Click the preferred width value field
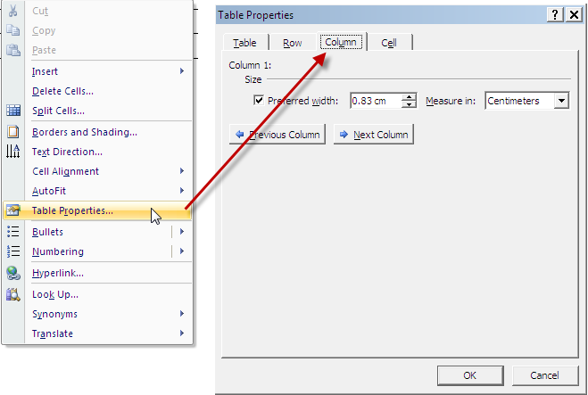588x395 pixels. [375, 101]
